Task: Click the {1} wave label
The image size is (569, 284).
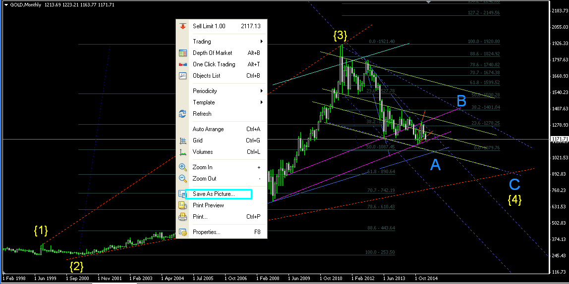Action: pos(41,230)
